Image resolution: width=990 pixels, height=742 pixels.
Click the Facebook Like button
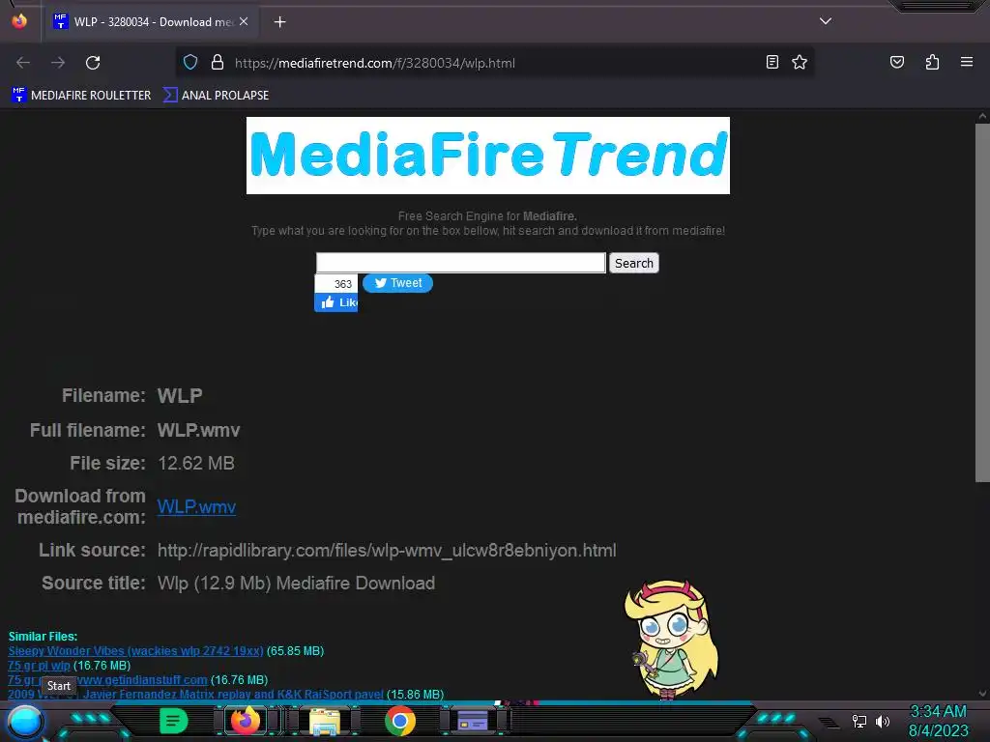point(335,302)
